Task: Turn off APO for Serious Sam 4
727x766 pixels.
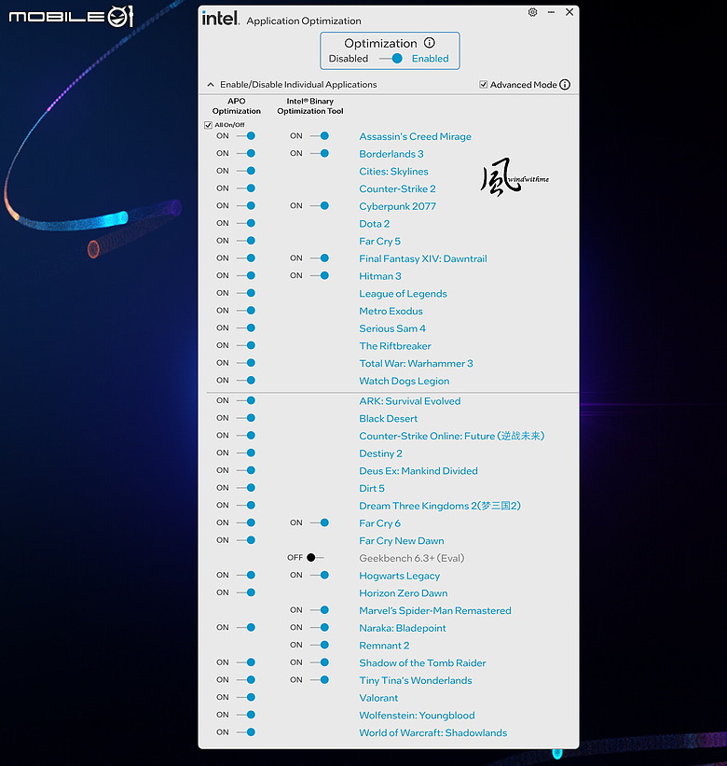Action: pyautogui.click(x=246, y=327)
